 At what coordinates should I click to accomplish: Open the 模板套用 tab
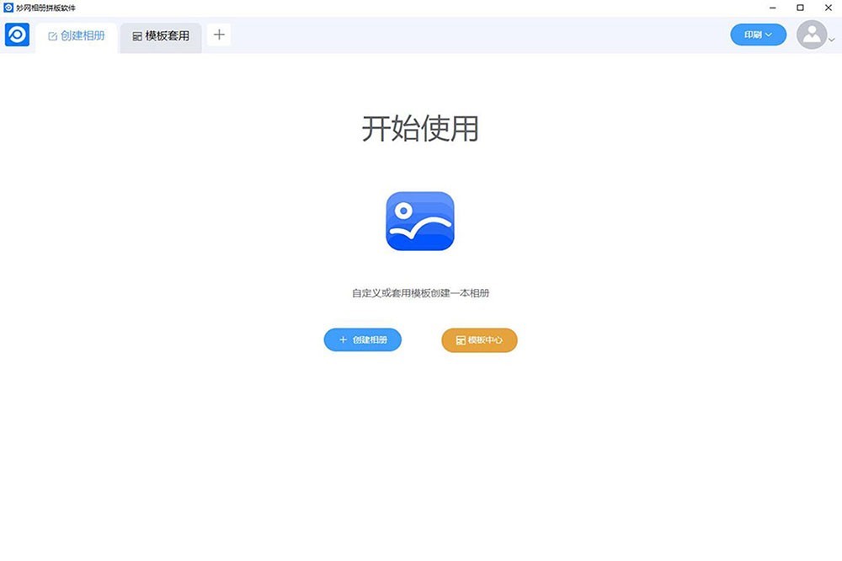161,36
